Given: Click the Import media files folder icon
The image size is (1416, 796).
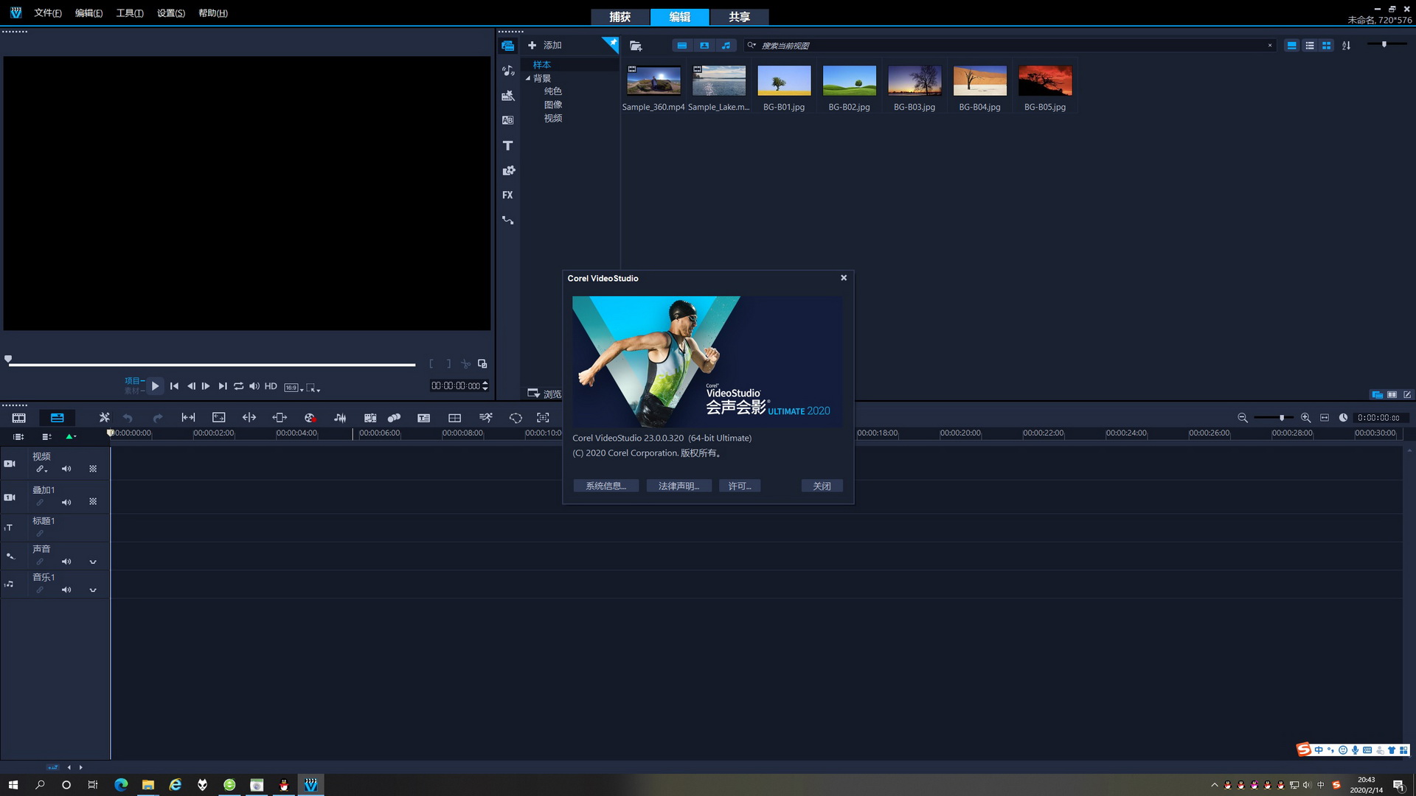Looking at the screenshot, I should 636,46.
